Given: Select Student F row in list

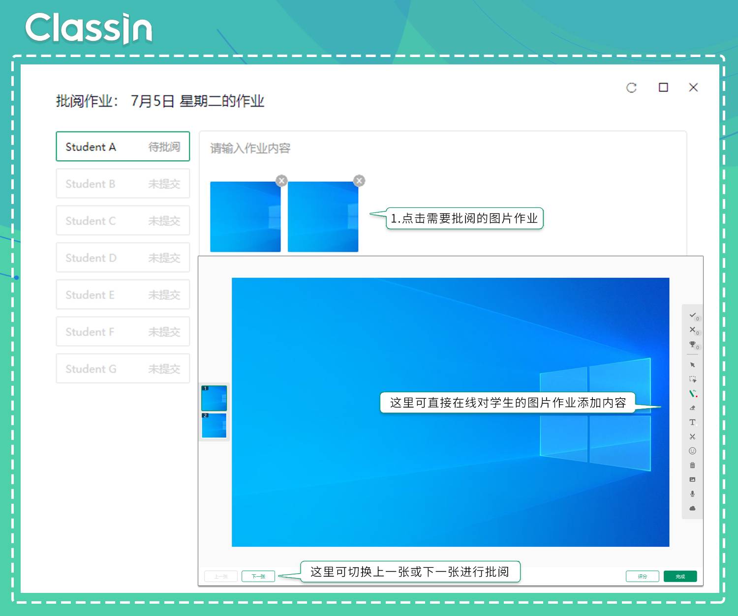Looking at the screenshot, I should coord(123,331).
